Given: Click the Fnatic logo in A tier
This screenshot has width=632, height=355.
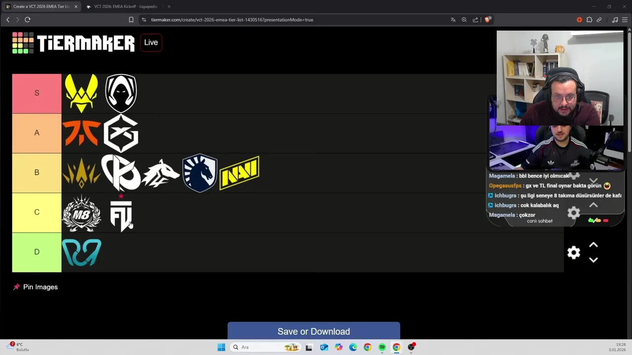Looking at the screenshot, I should coord(81,133).
